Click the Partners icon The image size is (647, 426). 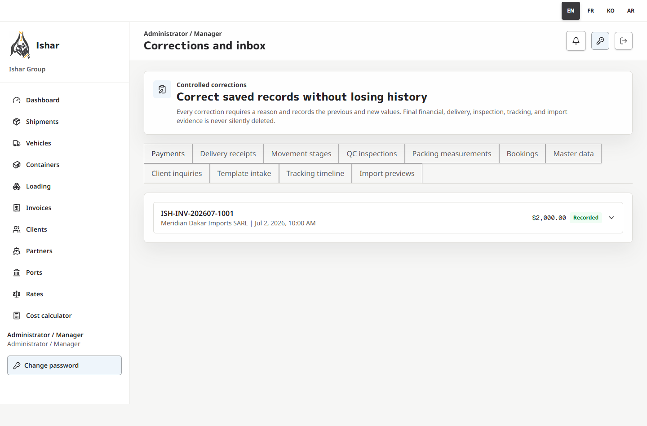17,251
